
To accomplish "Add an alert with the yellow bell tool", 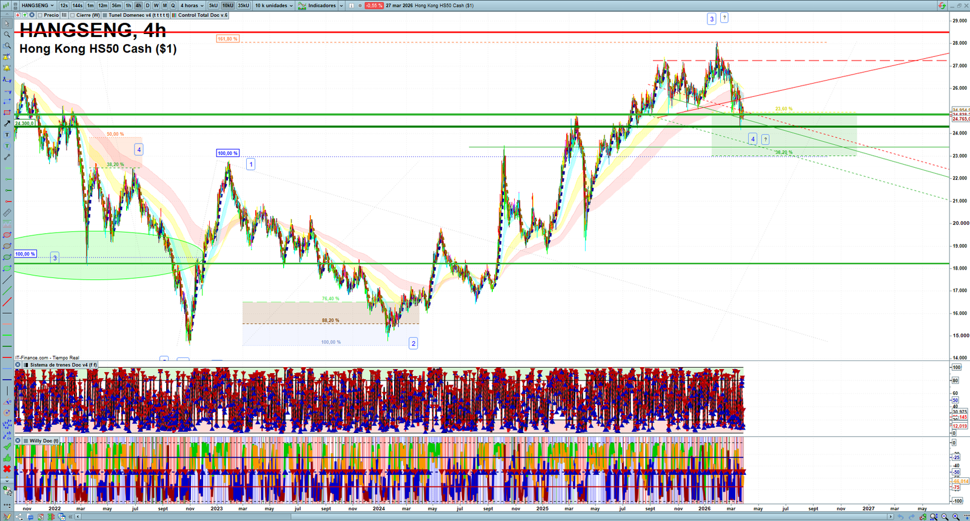I will [x=7, y=68].
